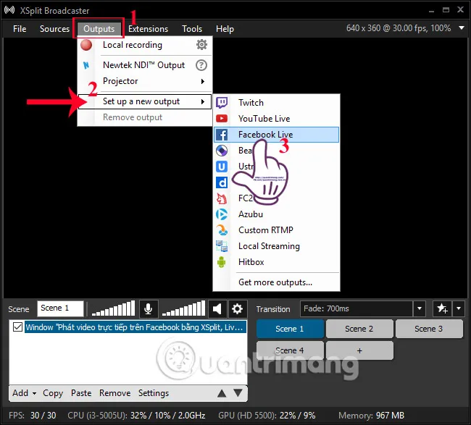Open the dropdown beside the star button
Screen dimensions: 471x425
tap(459, 308)
